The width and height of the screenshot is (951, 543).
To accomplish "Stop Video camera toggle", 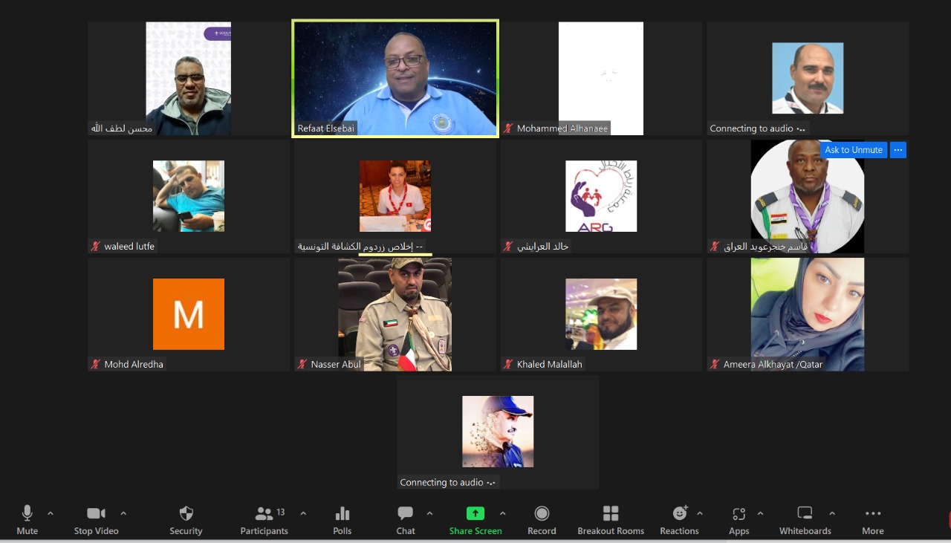I will [x=96, y=514].
